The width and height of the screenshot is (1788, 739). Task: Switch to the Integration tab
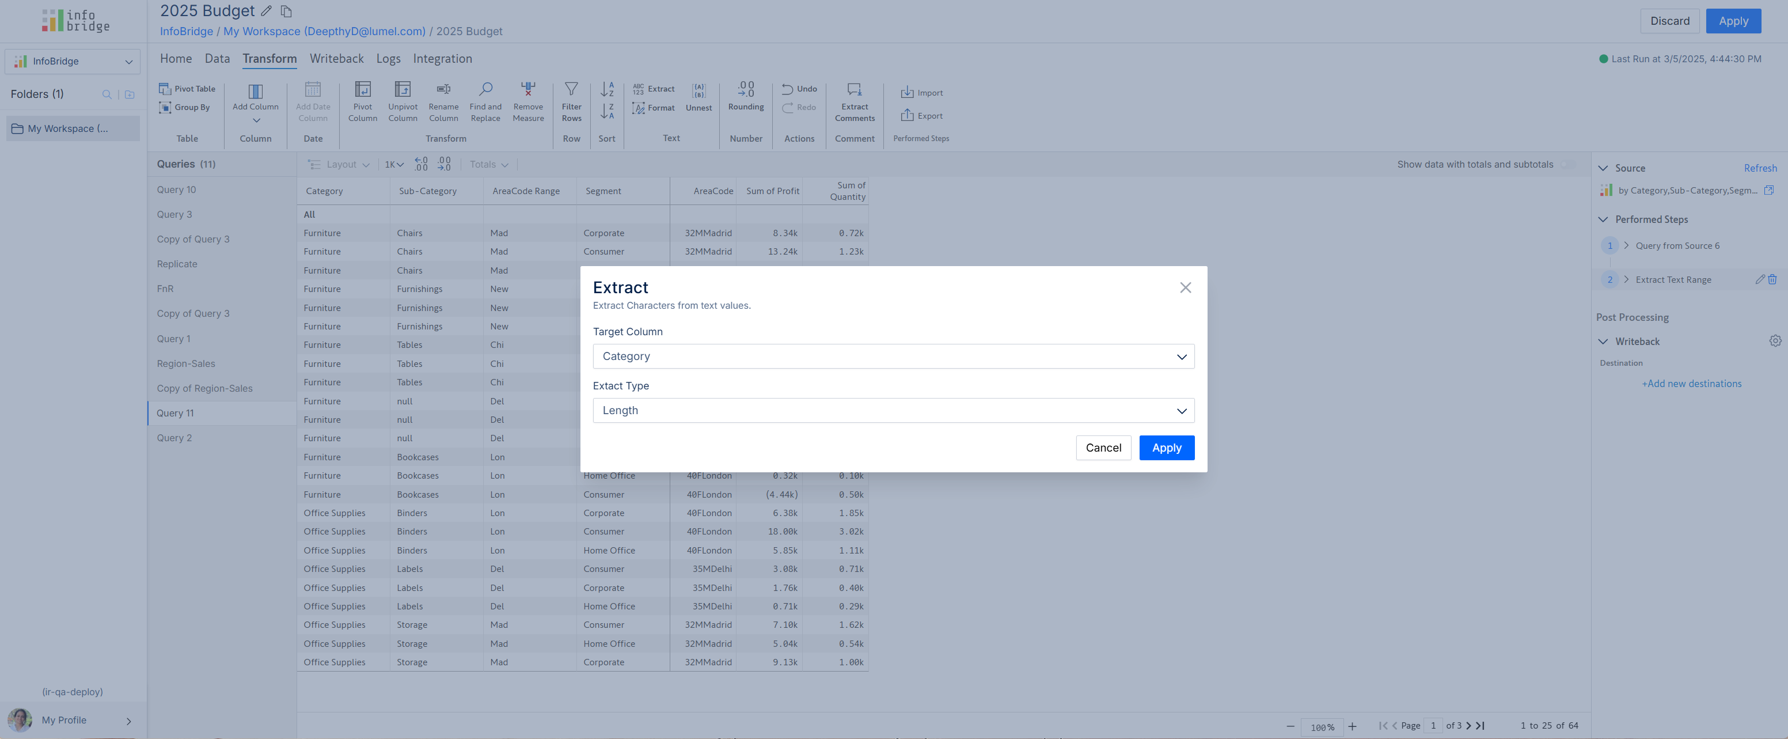442,59
